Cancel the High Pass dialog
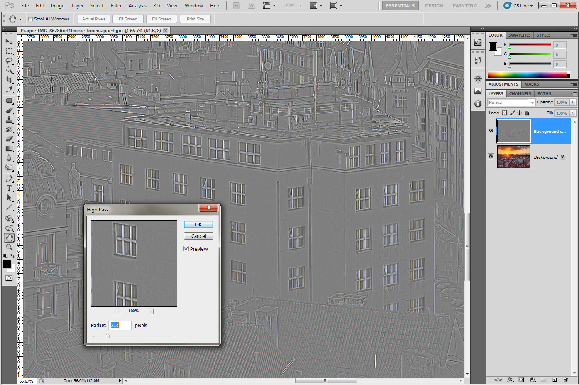 pos(198,236)
